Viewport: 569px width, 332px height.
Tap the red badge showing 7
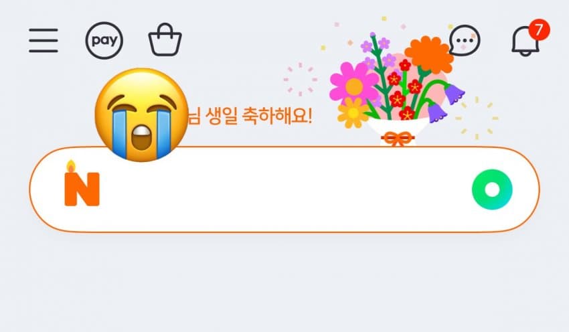[x=540, y=29]
